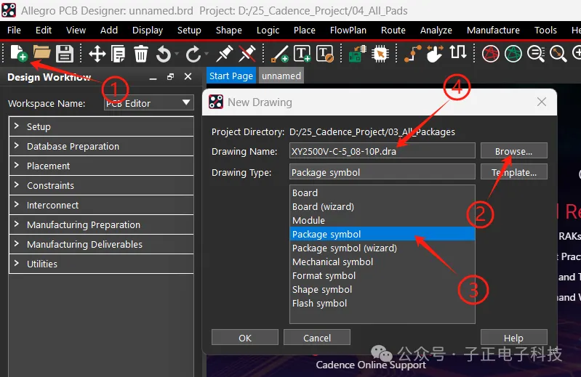Select the Move tool icon
Screen dimensions: 581x377
point(97,54)
